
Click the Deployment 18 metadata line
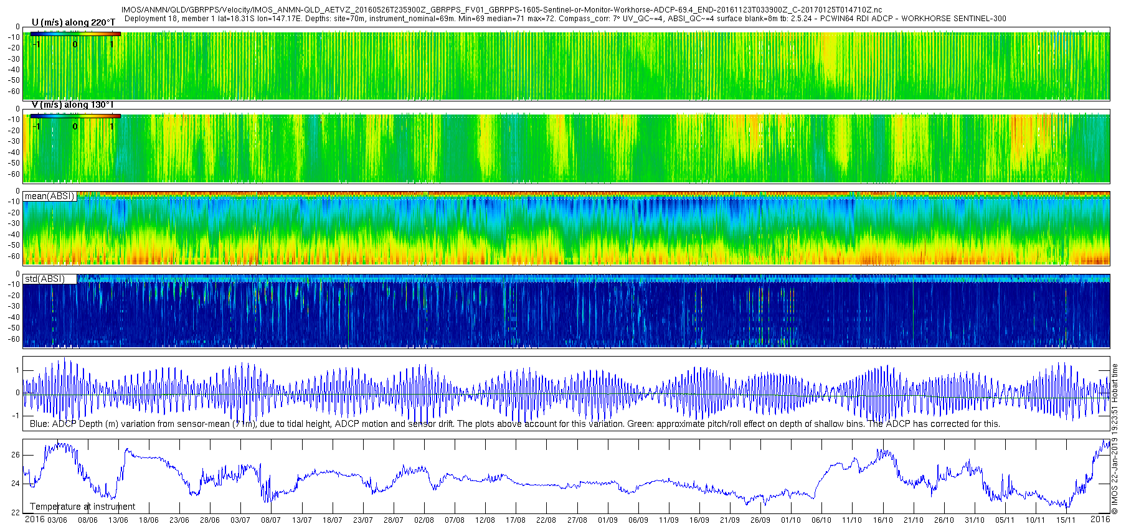click(x=565, y=19)
